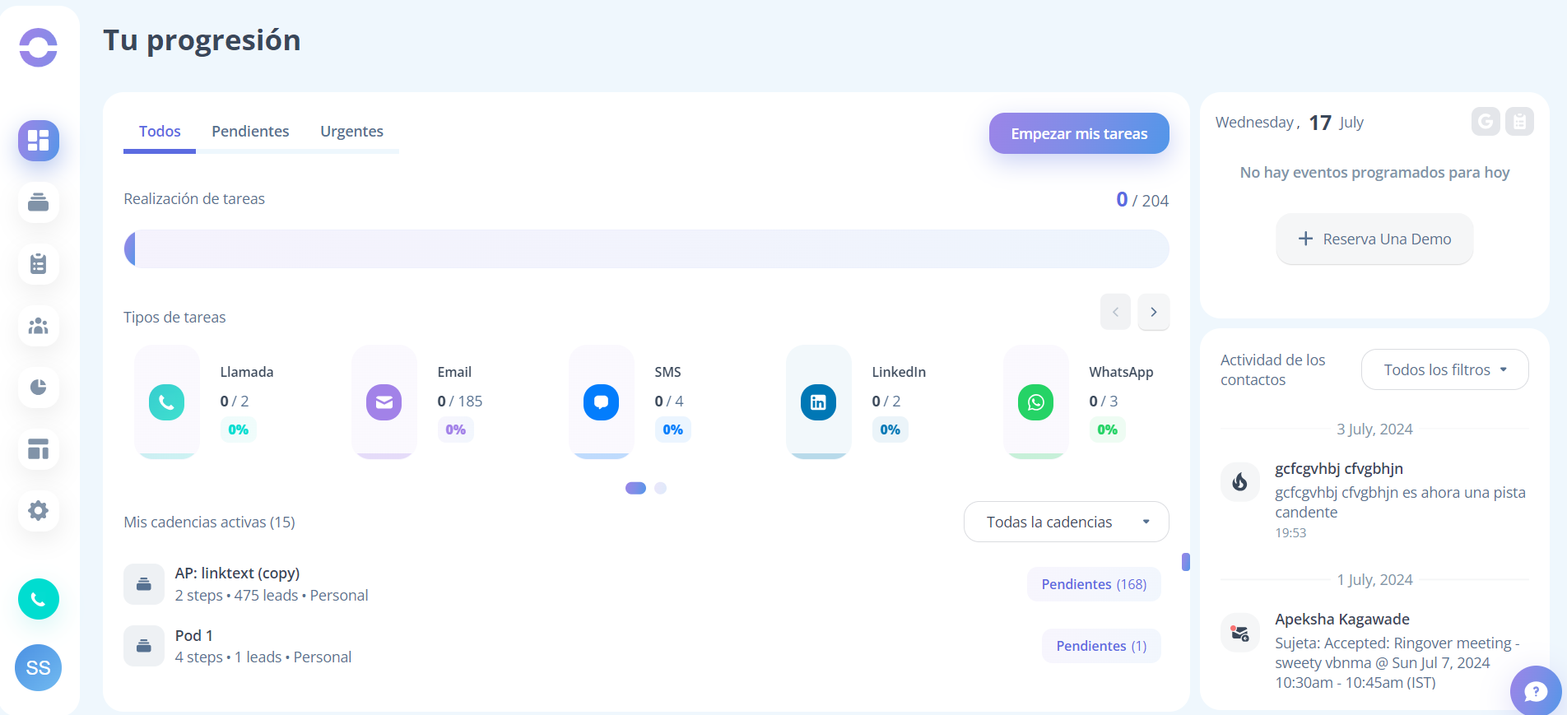The width and height of the screenshot is (1567, 715).
Task: Open the statistics pie chart icon
Action: click(39, 388)
